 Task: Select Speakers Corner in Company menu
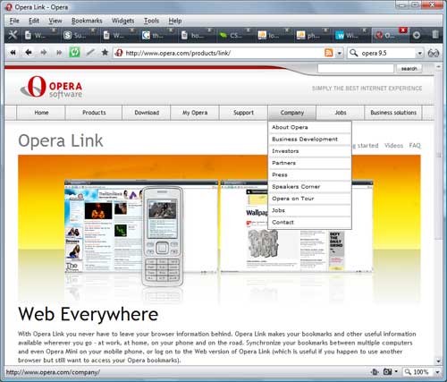[309, 187]
